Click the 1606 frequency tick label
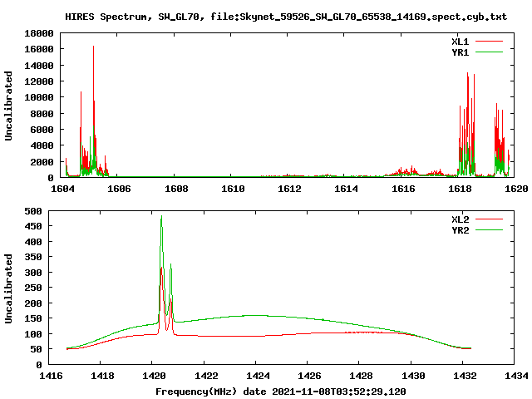Viewport: 532px width, 399px height. [x=119, y=189]
